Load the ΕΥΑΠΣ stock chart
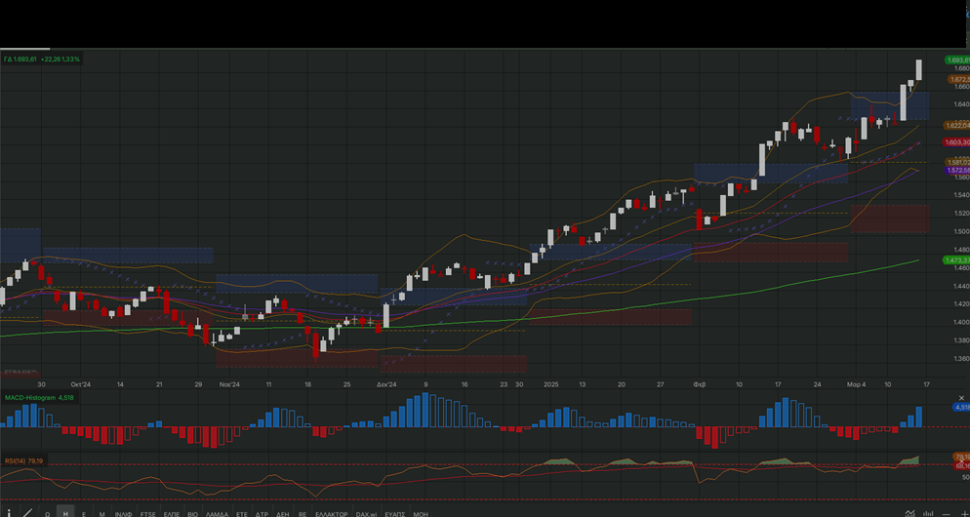Screen dimensions: 970x517 click(394, 514)
